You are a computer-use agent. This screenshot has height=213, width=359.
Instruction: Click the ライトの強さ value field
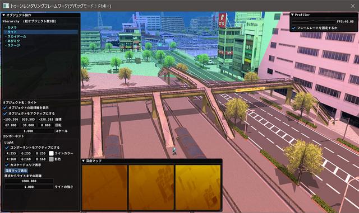click(29, 187)
